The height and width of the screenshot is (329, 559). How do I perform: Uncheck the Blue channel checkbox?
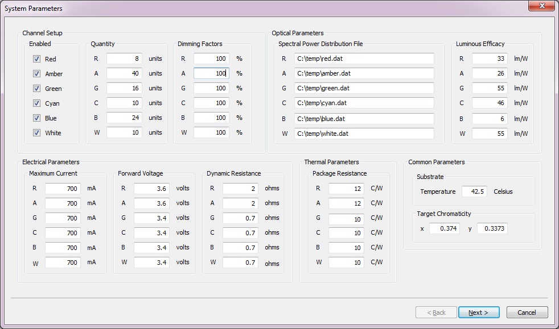click(x=37, y=118)
